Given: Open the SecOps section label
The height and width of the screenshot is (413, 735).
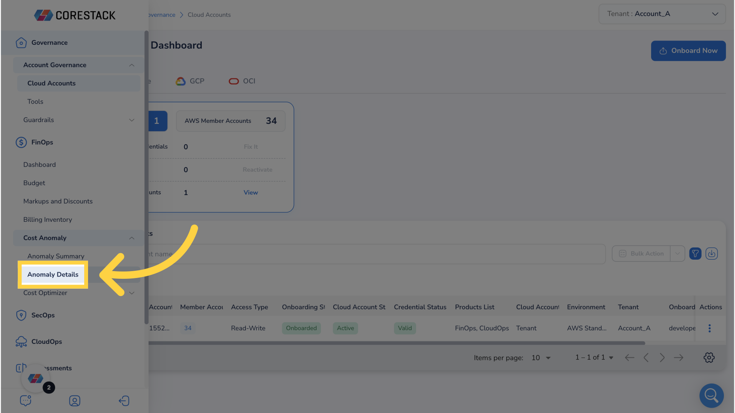Looking at the screenshot, I should click(43, 315).
